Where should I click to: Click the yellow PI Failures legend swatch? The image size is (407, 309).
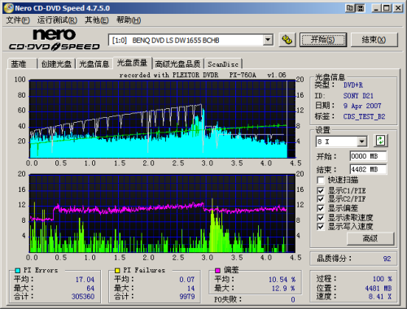(117, 270)
